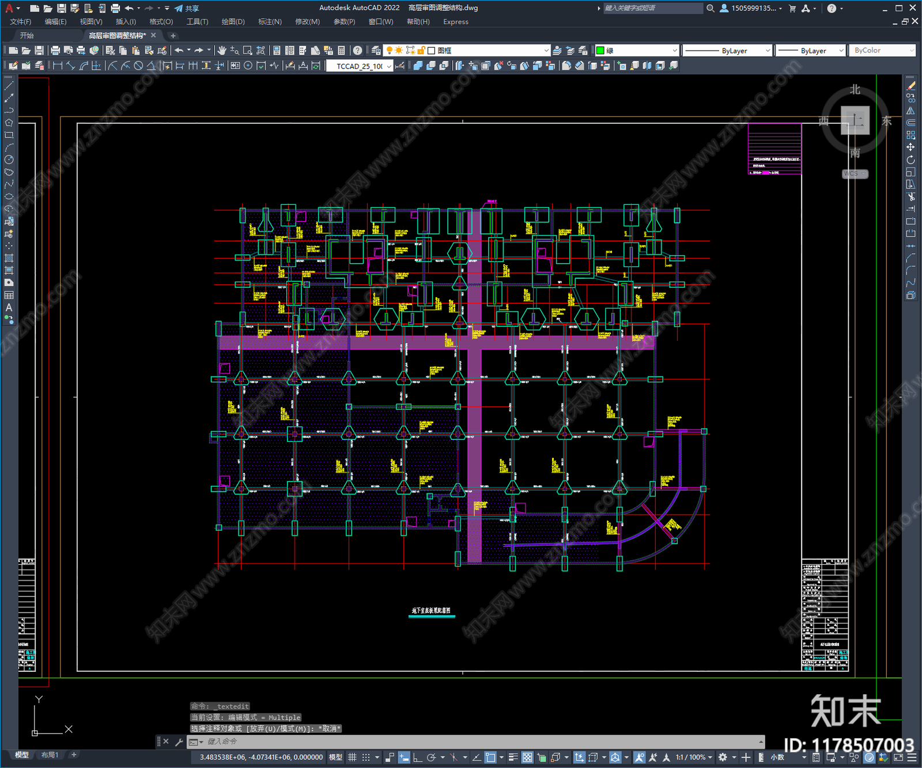
Task: Select the Line tool in draw toolbar
Action: pos(9,86)
